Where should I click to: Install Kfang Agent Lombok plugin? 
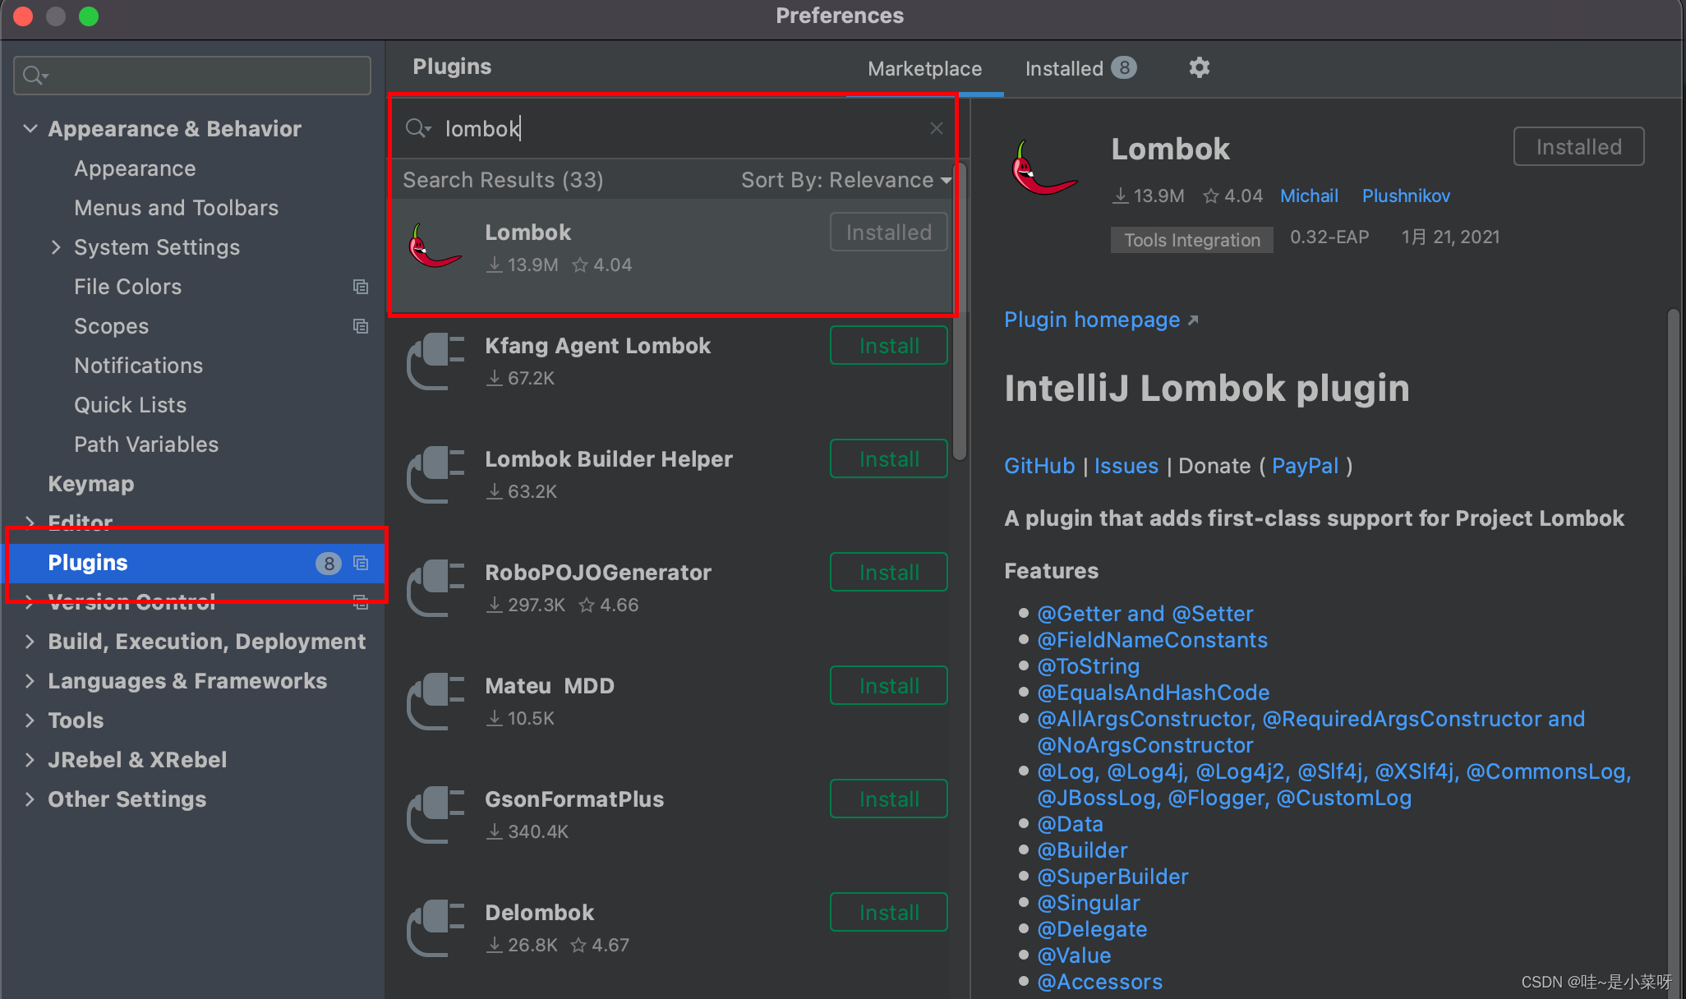point(889,346)
